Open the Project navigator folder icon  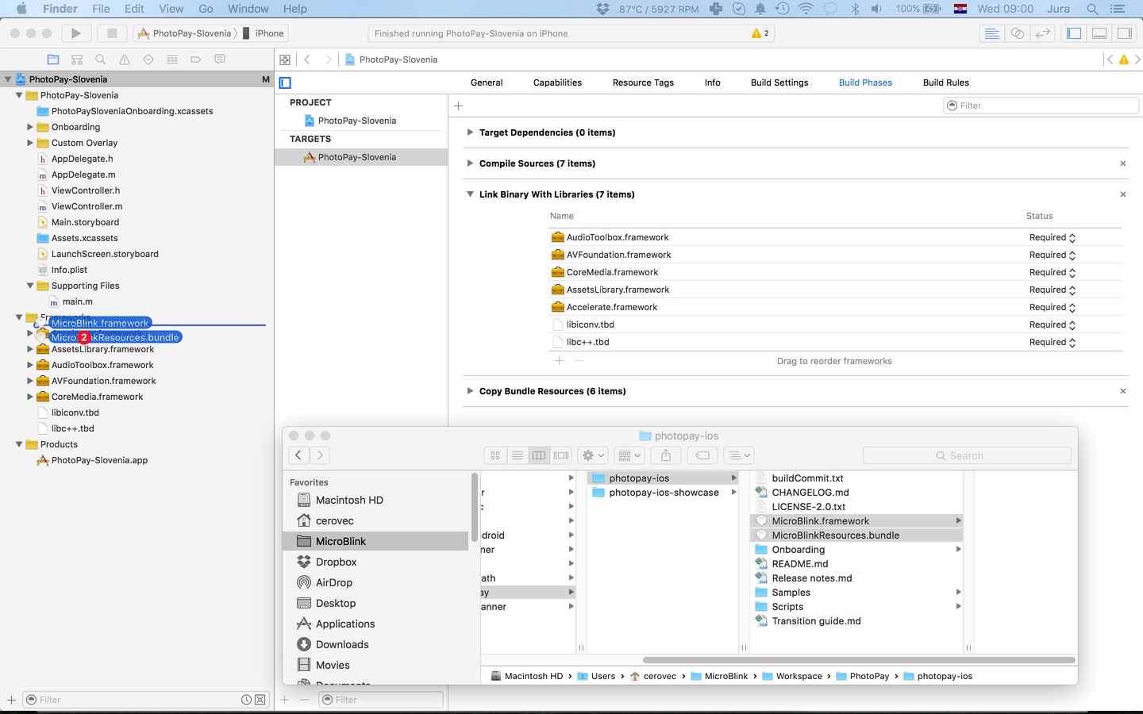coord(53,59)
